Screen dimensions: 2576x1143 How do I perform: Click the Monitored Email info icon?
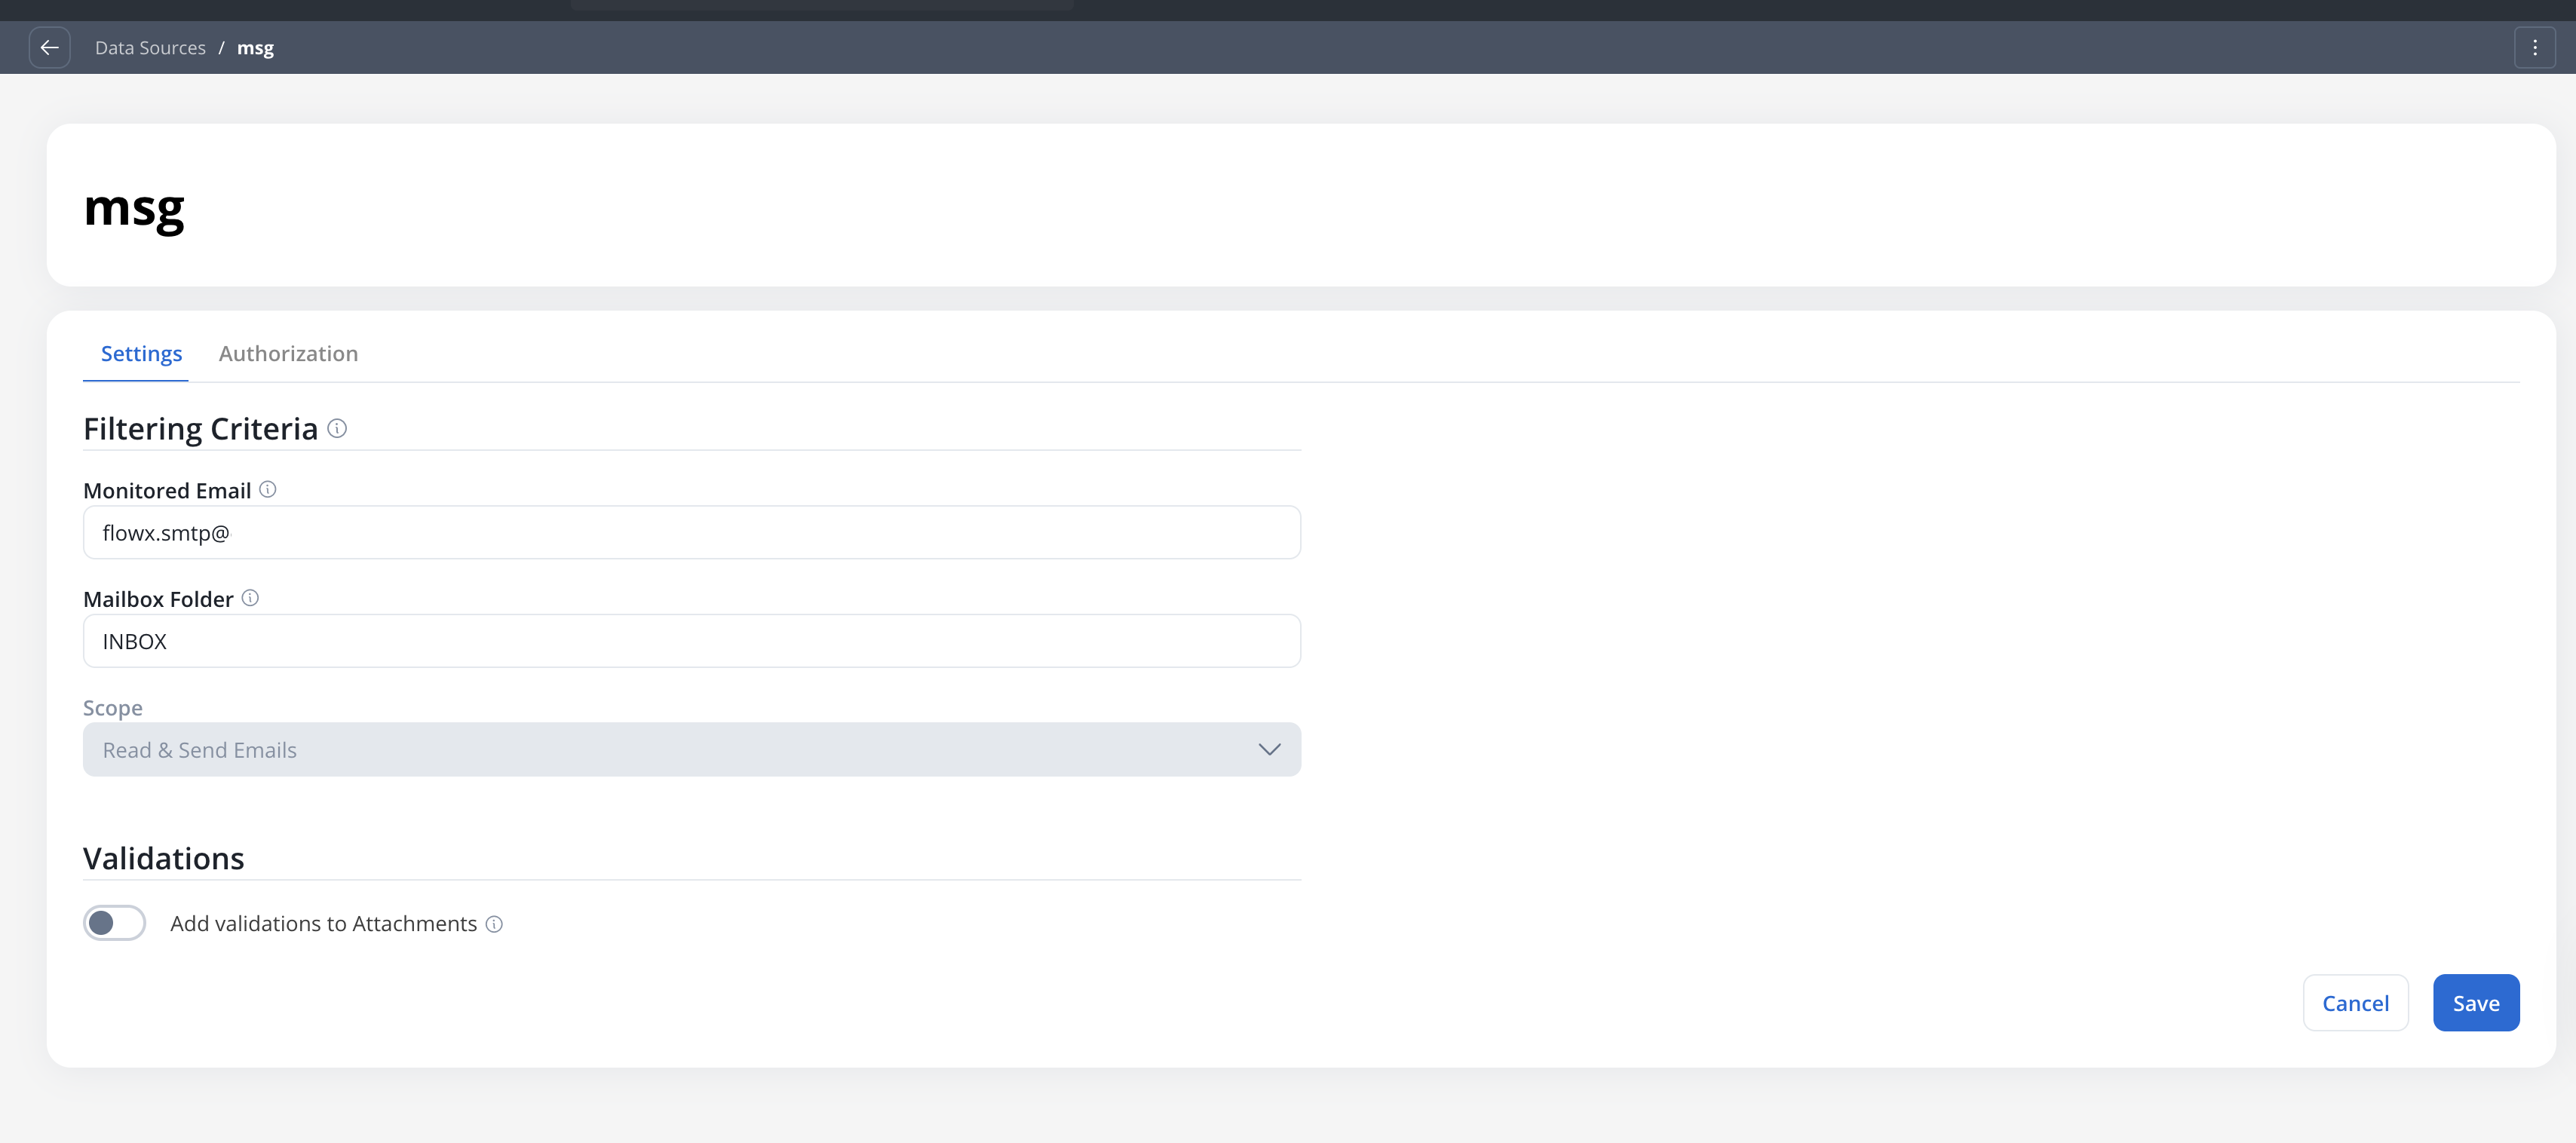(x=268, y=490)
